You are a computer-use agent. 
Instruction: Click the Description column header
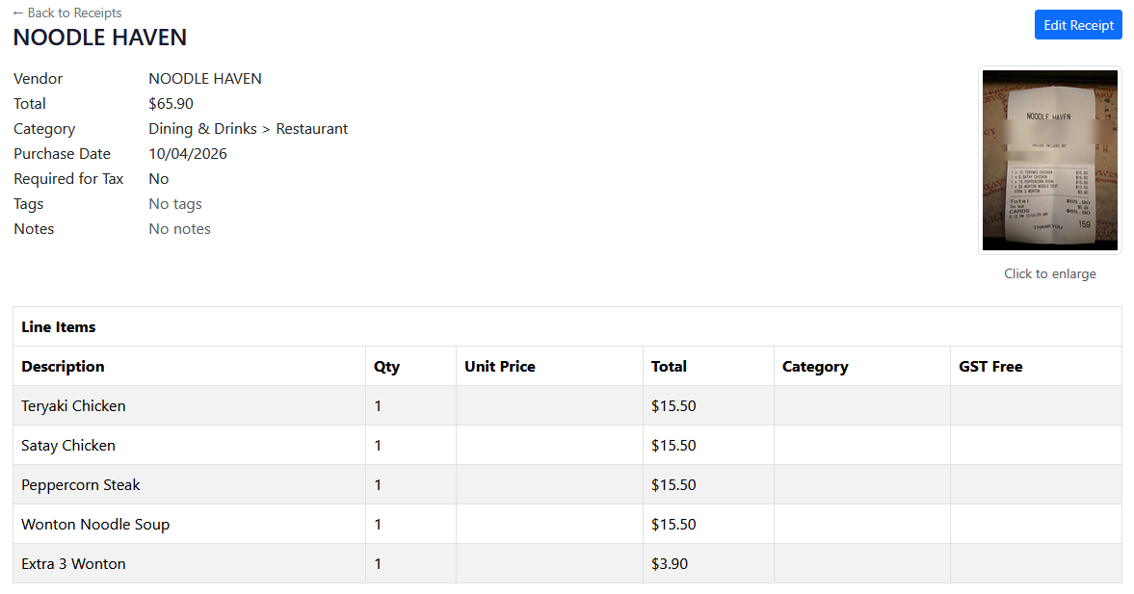[x=63, y=366]
